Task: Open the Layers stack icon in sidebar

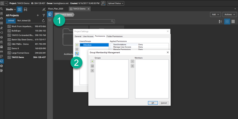Action: pyautogui.click(x=1, y=37)
